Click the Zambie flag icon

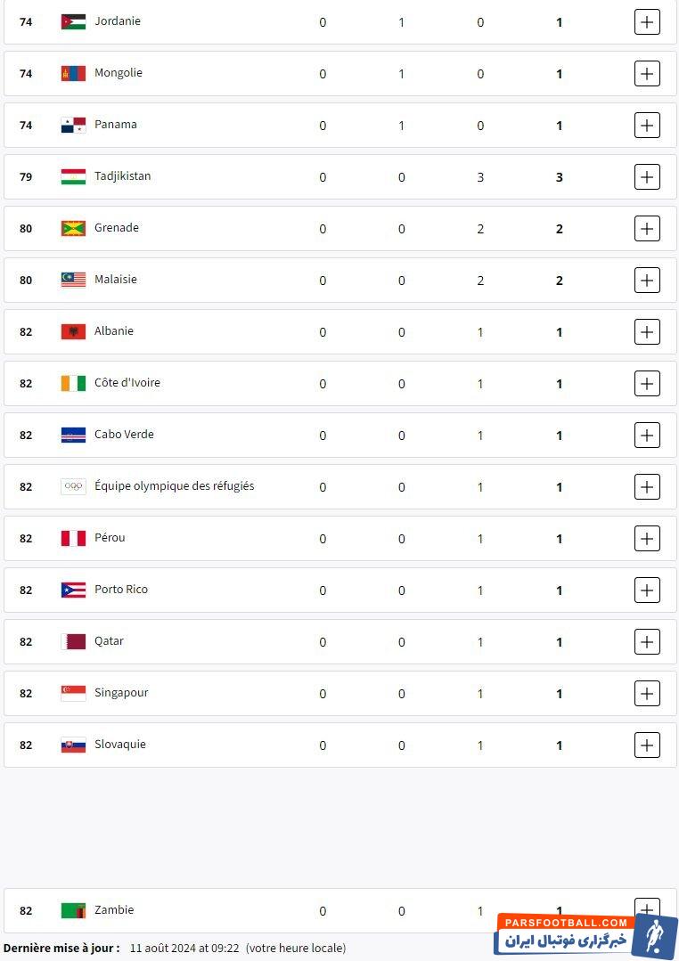[73, 910]
